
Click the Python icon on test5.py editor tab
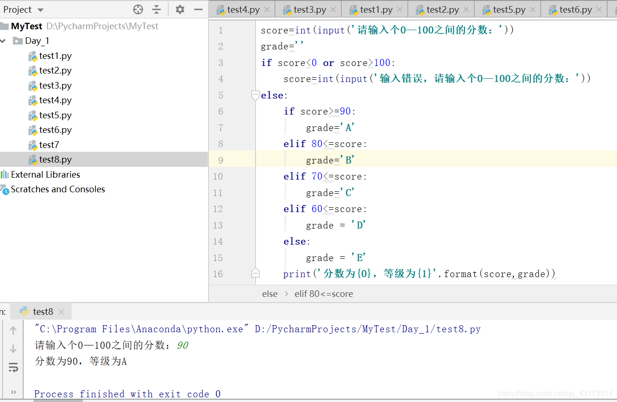[x=486, y=10]
